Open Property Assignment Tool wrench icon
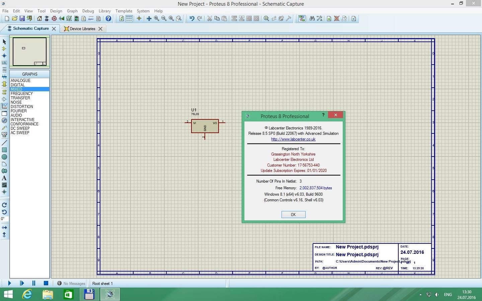482x301 pixels. click(x=320, y=18)
